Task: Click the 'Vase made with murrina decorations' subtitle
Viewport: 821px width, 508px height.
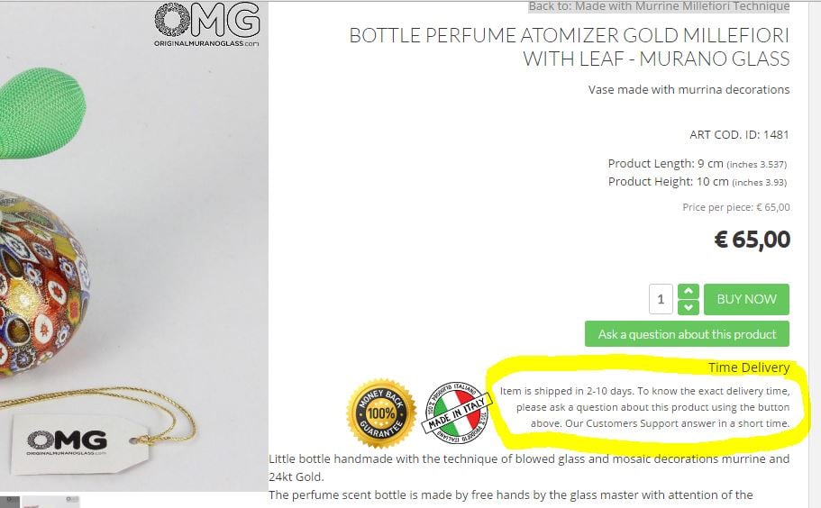Action: tap(689, 89)
